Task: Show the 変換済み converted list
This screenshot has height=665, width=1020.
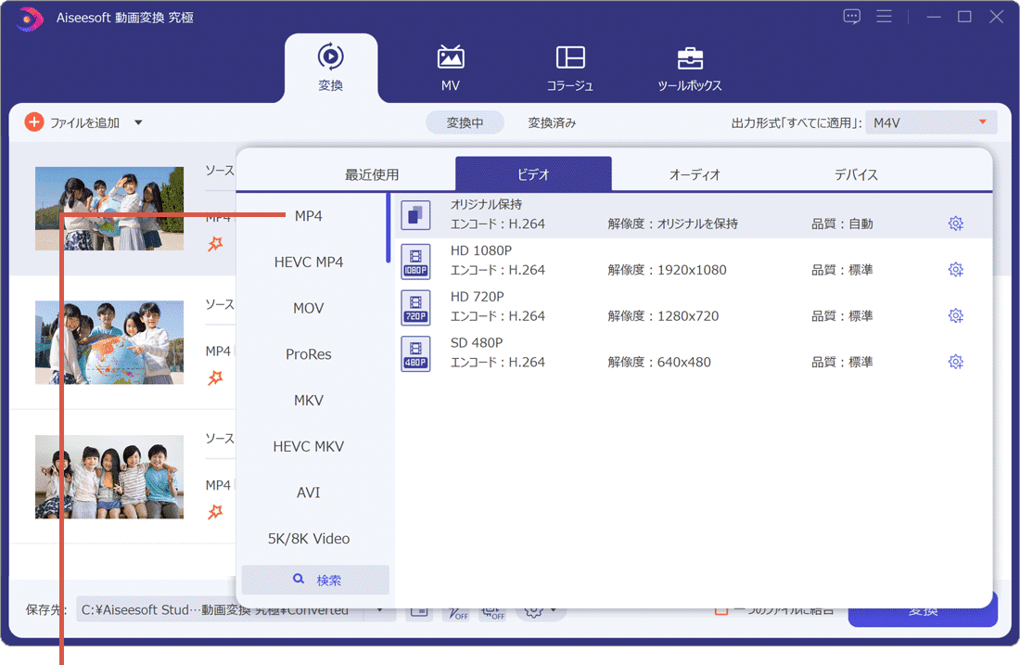Action: click(552, 122)
